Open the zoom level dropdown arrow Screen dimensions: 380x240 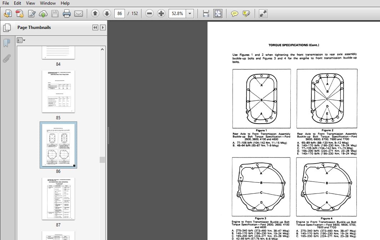pyautogui.click(x=190, y=14)
